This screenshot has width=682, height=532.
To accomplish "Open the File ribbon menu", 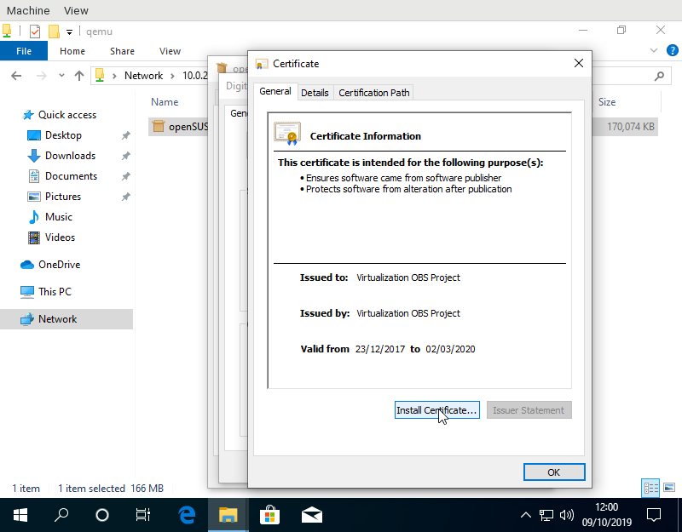I will [x=24, y=51].
